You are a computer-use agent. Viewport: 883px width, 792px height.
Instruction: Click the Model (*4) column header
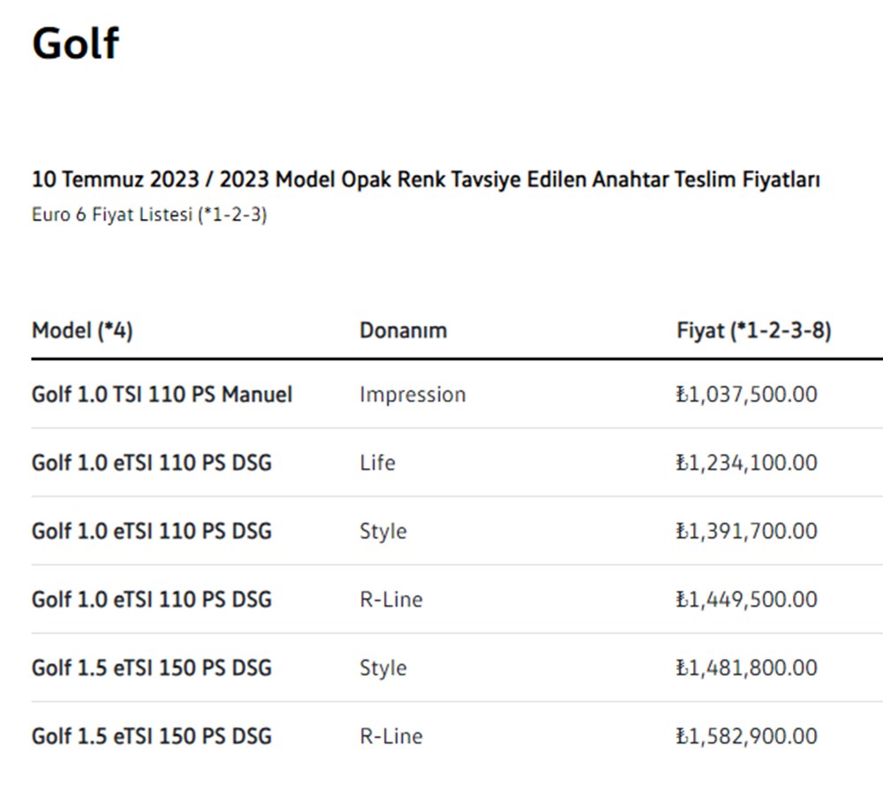click(82, 330)
